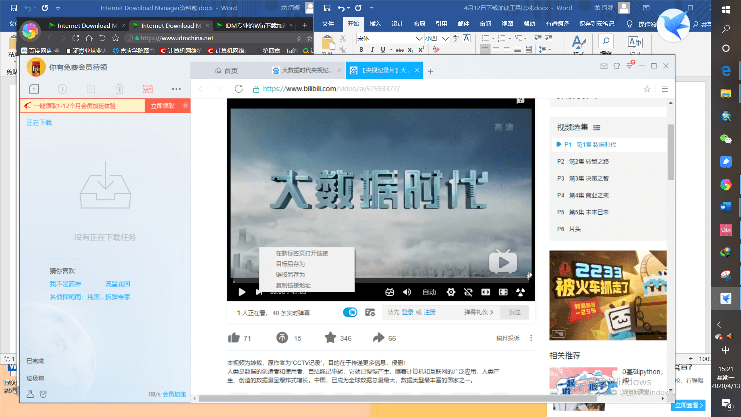Toggle Bold in Word ribbon
The width and height of the screenshot is (741, 417).
[361, 50]
